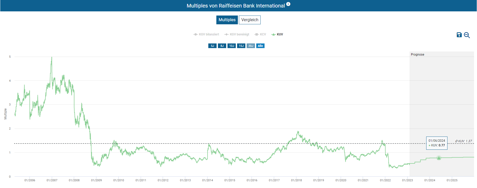The height and width of the screenshot is (188, 477).
Task: Show the KGV bilanziert series
Action: coord(206,34)
